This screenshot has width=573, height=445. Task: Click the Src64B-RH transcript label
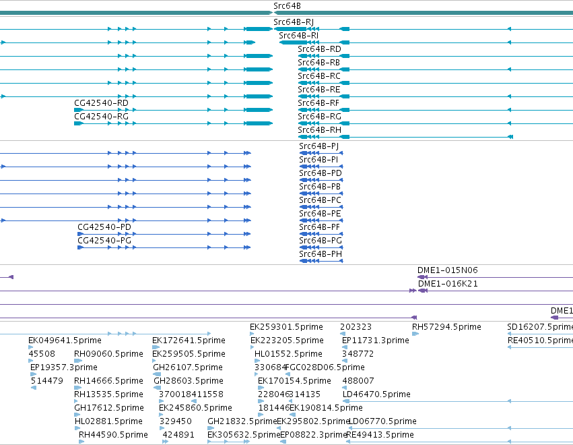point(319,130)
